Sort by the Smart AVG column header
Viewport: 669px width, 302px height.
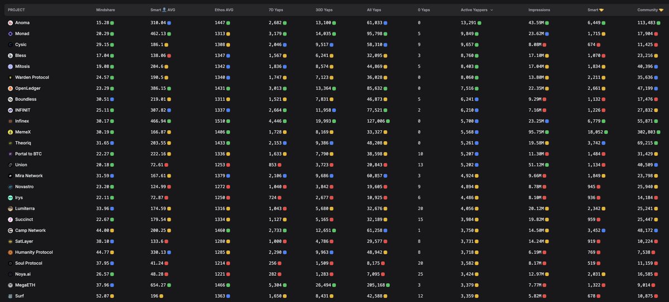click(163, 10)
